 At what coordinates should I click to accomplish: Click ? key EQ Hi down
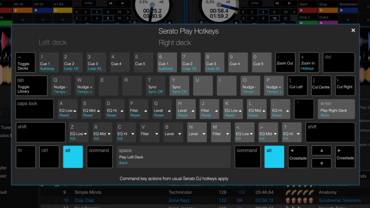[x=291, y=132]
